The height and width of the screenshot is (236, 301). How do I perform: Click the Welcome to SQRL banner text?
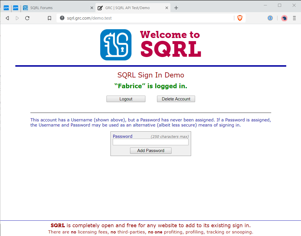click(171, 44)
